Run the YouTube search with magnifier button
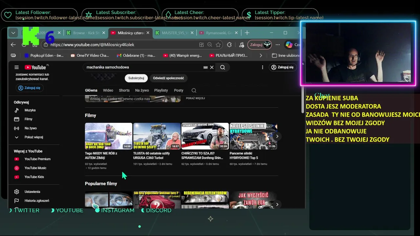This screenshot has height=236, width=420. click(x=222, y=67)
